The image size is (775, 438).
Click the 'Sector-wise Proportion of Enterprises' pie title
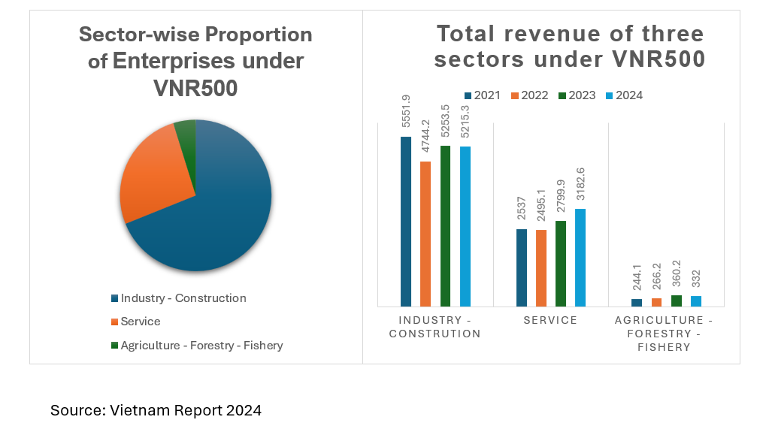[x=195, y=62]
